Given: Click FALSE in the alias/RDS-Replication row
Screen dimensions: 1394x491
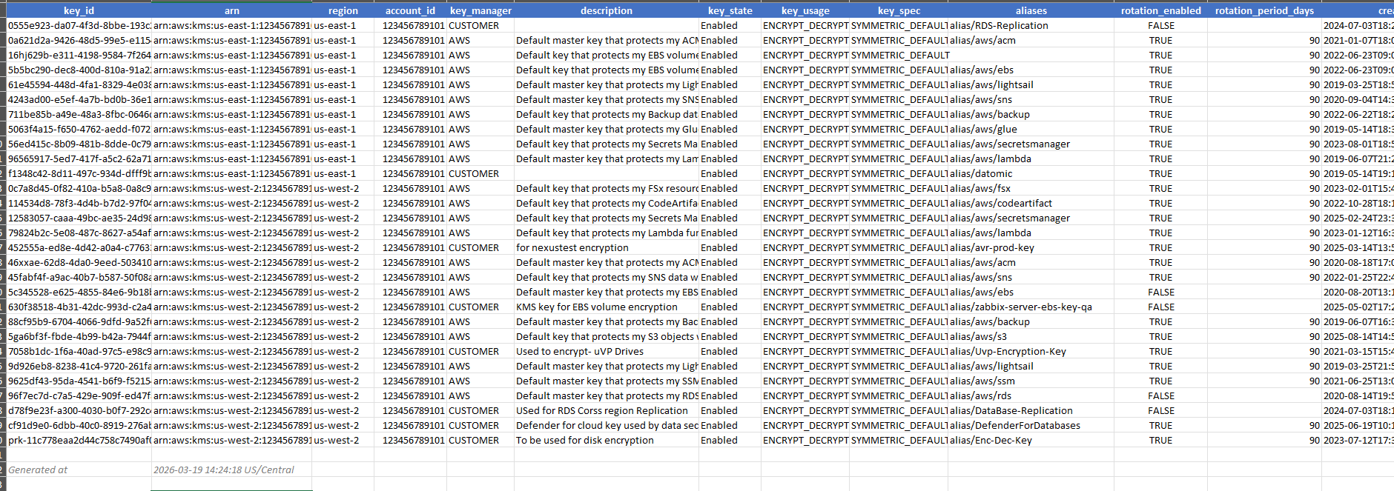Looking at the screenshot, I should click(x=1160, y=25).
